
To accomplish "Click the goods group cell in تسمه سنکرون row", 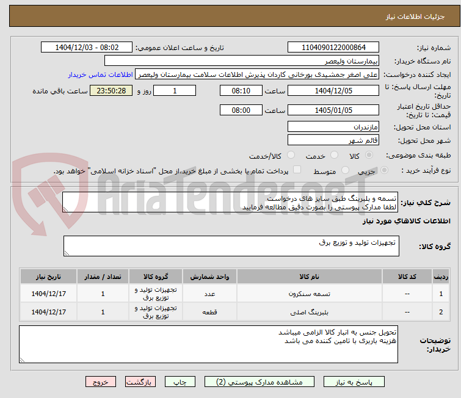I will point(156,294).
